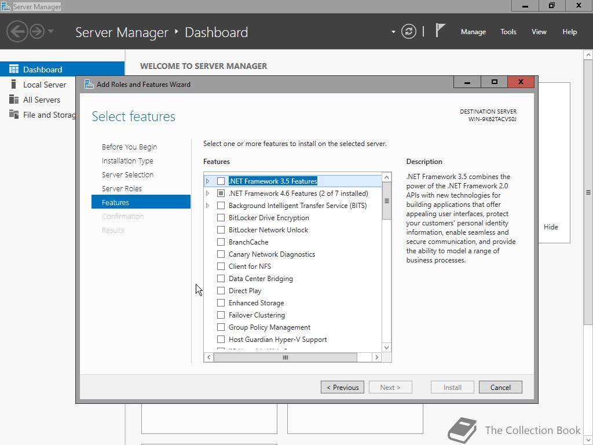Screen dimensions: 593x445
Task: Check Group Policy Management checkbox
Action: (221, 327)
